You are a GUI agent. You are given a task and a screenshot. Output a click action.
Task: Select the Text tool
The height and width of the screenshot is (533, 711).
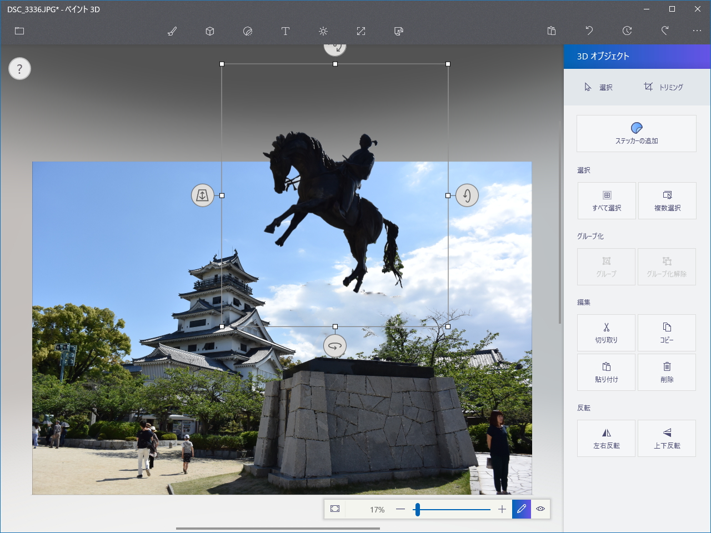pos(286,31)
